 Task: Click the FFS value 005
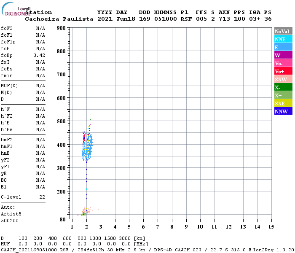coord(201,19)
